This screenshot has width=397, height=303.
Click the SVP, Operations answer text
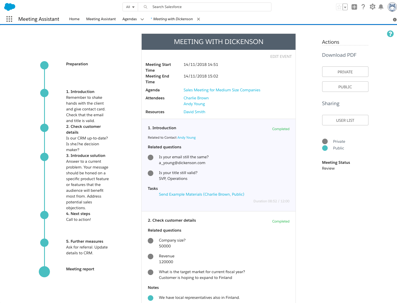[x=173, y=178]
